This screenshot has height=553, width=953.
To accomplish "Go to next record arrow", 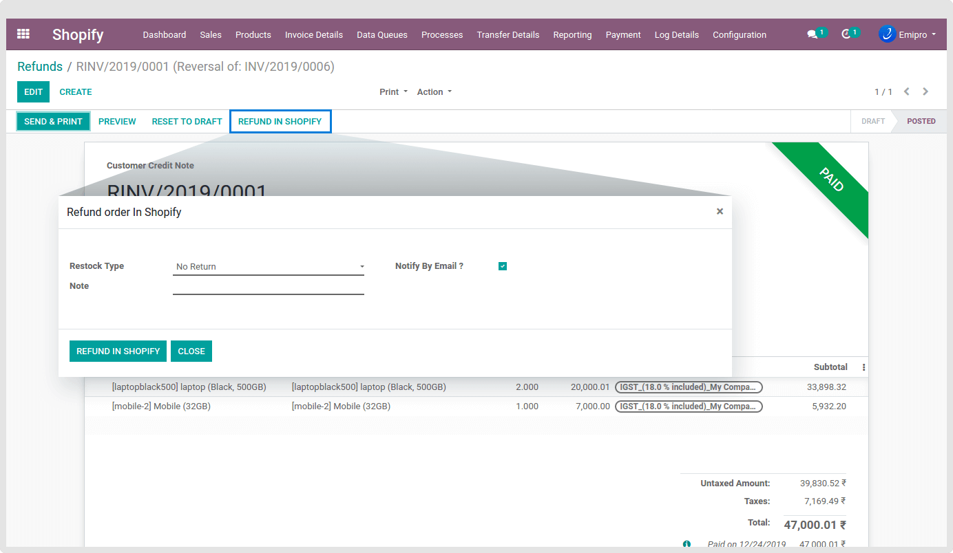I will [x=925, y=91].
